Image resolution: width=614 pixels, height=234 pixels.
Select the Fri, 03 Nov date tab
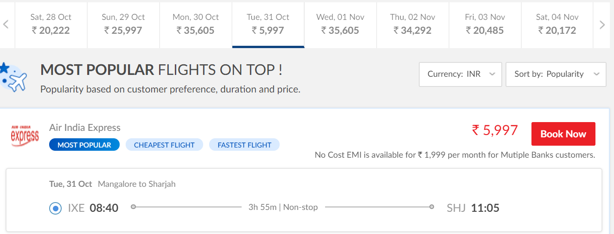point(485,24)
